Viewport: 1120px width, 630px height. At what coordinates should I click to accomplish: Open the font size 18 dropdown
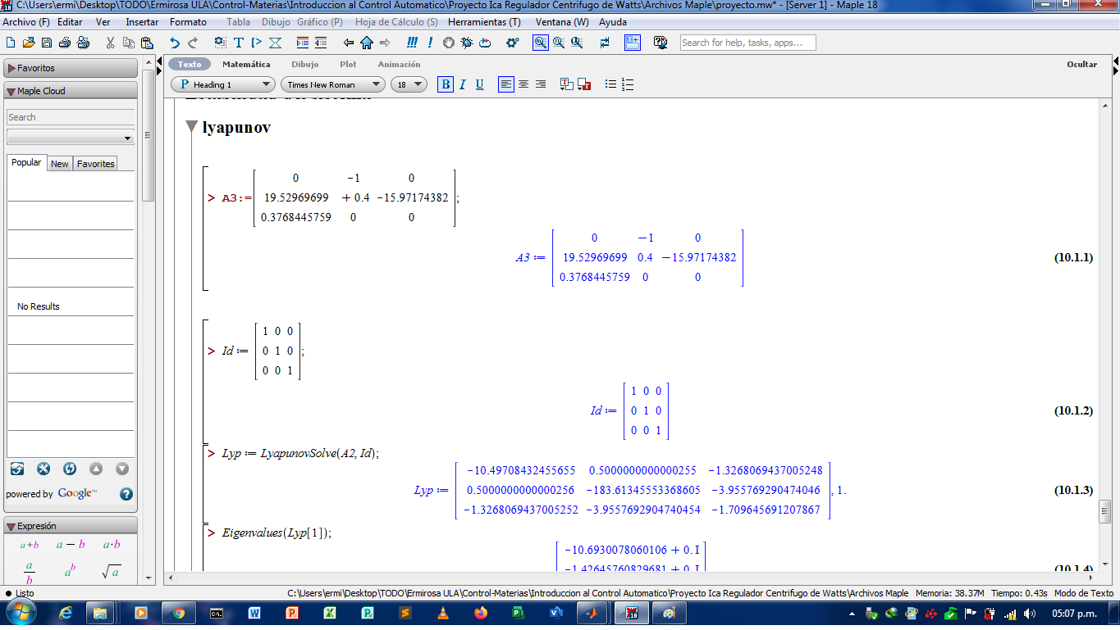click(409, 84)
